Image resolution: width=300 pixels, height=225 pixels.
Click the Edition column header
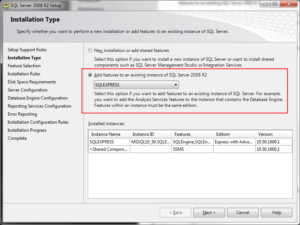[235, 134]
